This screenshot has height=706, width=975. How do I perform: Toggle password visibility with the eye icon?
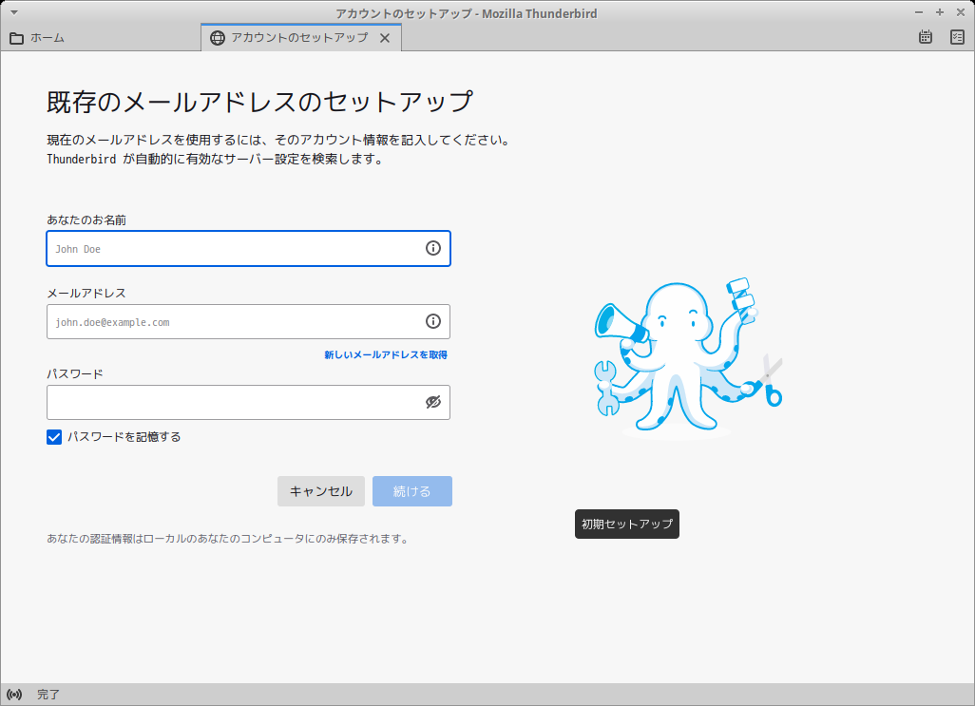(x=432, y=402)
